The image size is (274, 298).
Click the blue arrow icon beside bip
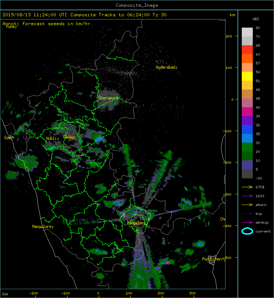[x=247, y=214]
